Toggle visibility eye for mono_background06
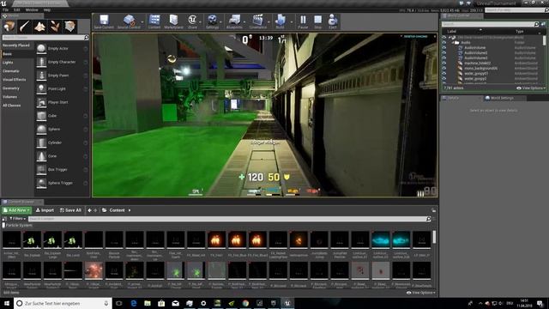 pyautogui.click(x=444, y=69)
